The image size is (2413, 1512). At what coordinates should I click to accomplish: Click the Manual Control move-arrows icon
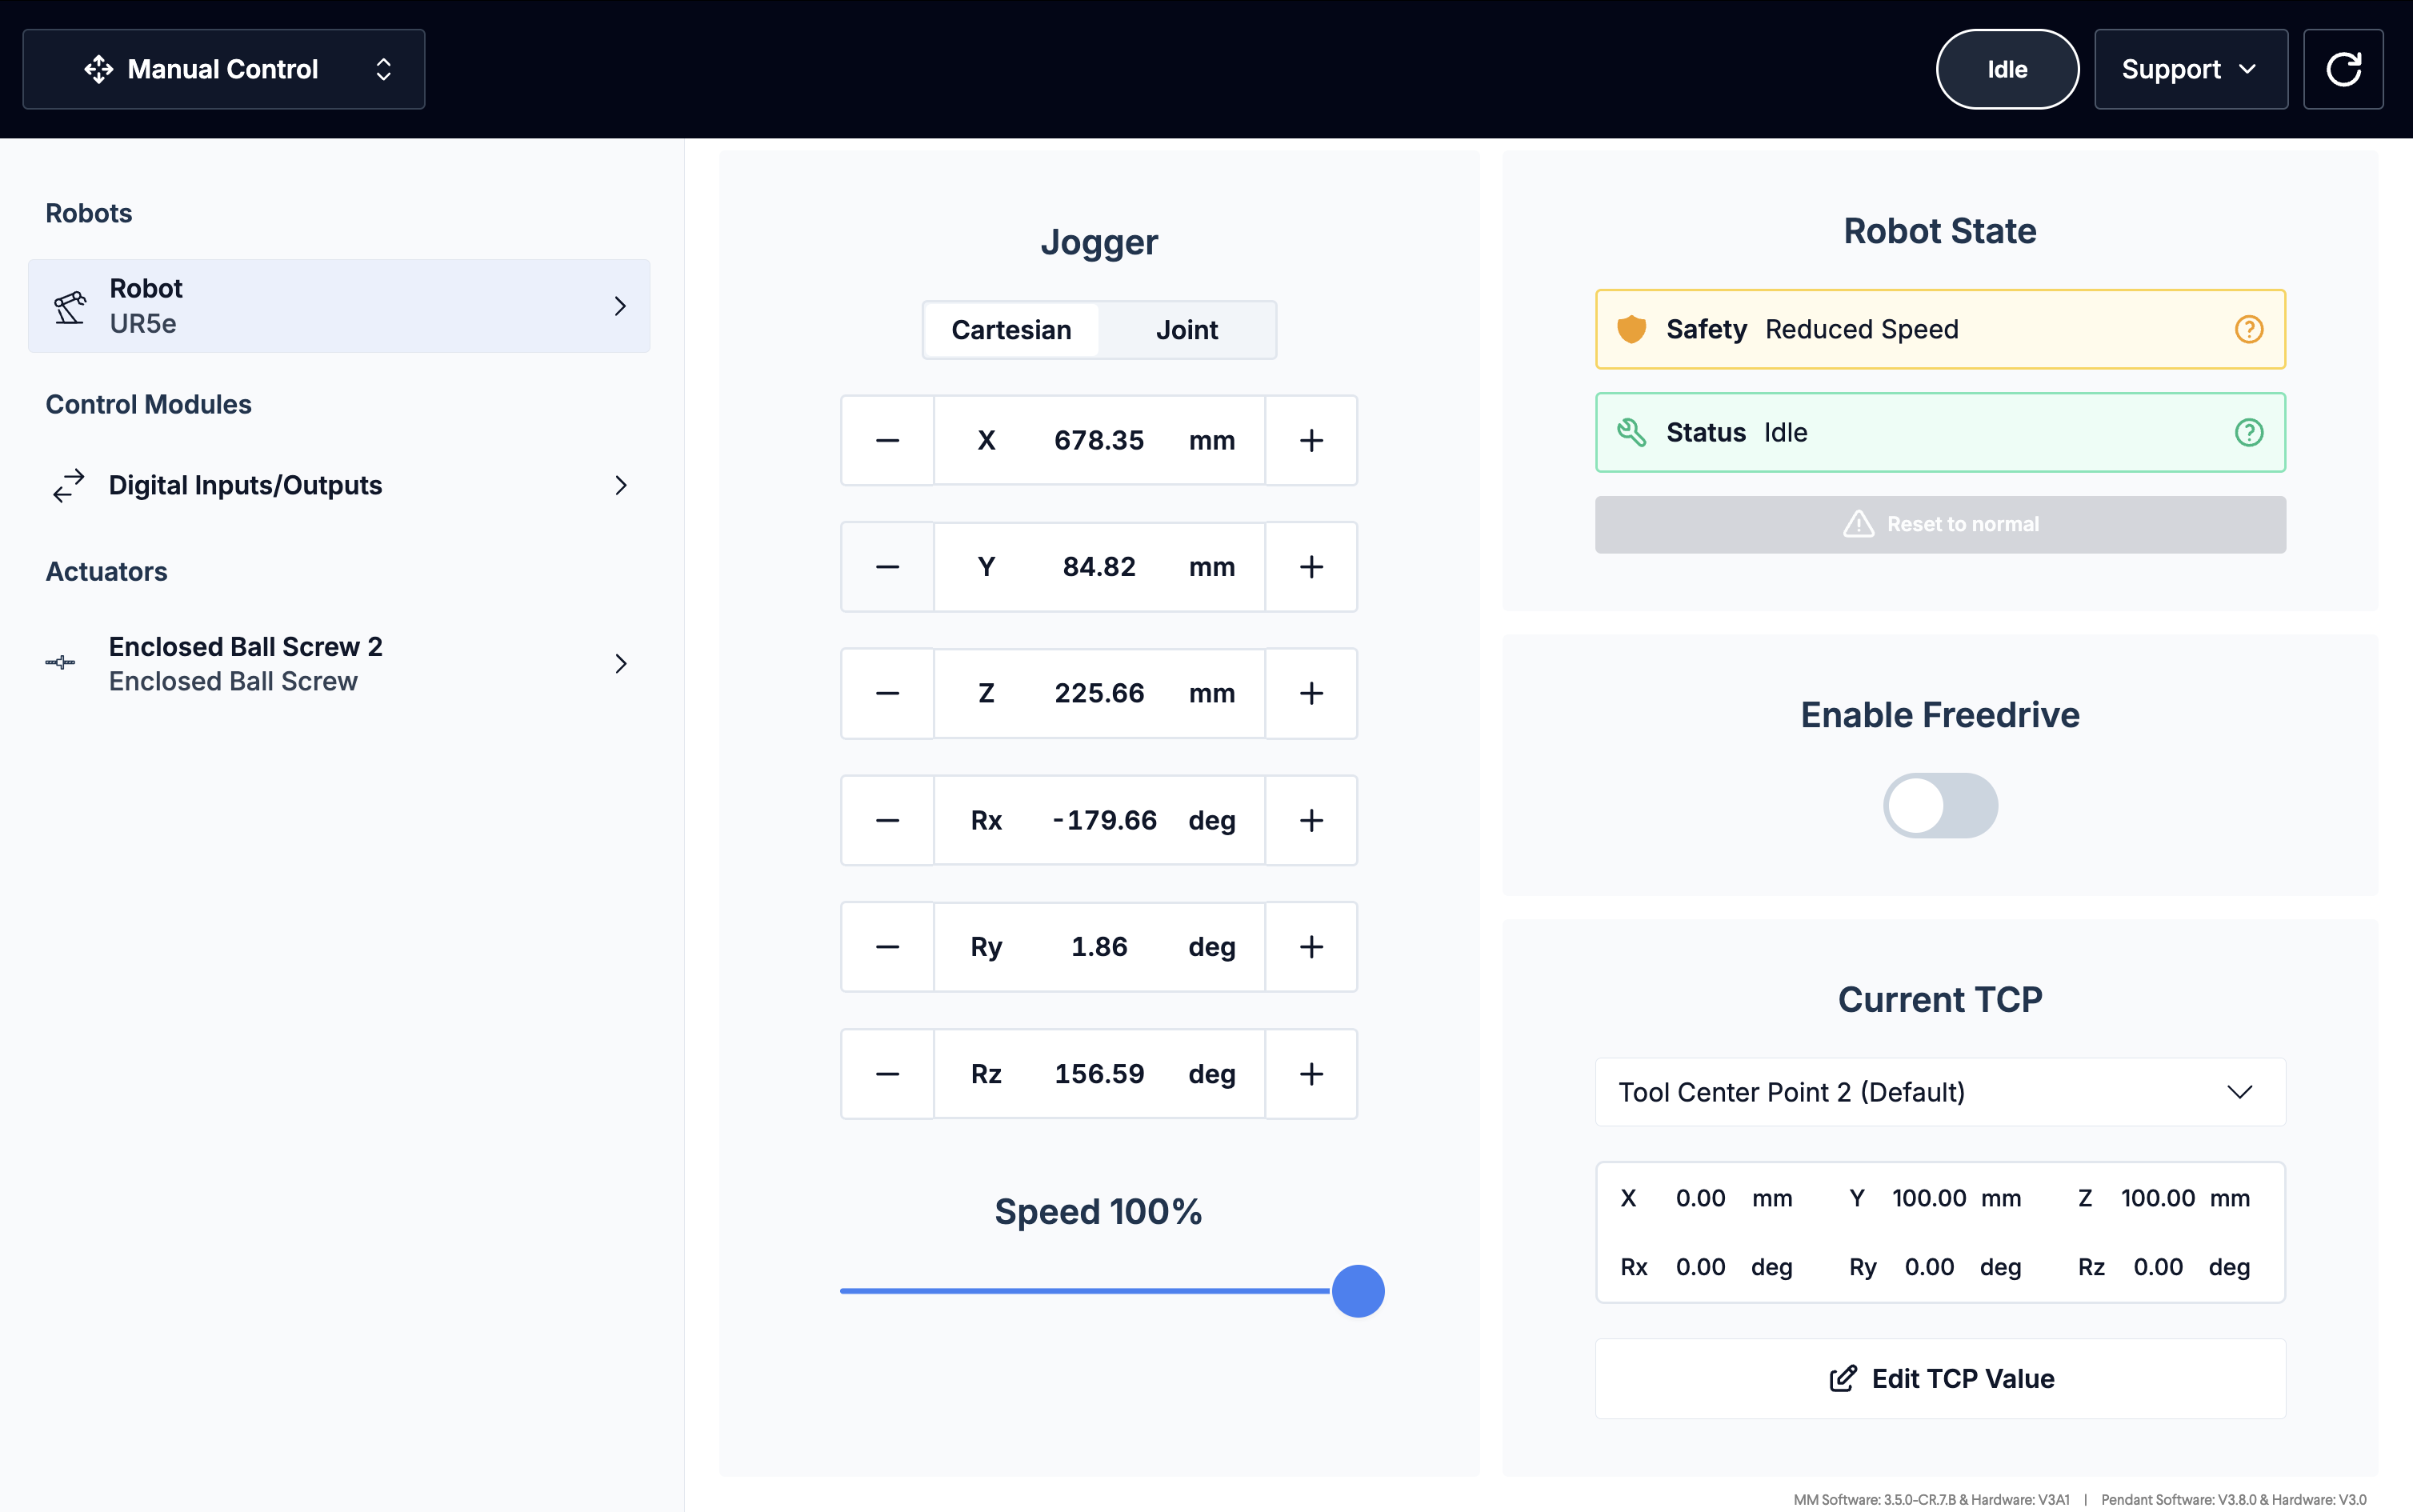[99, 69]
